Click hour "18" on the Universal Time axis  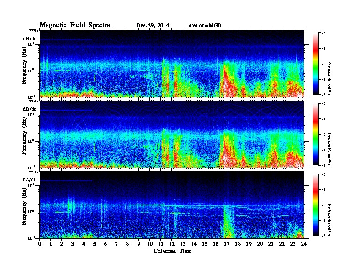click(x=238, y=244)
